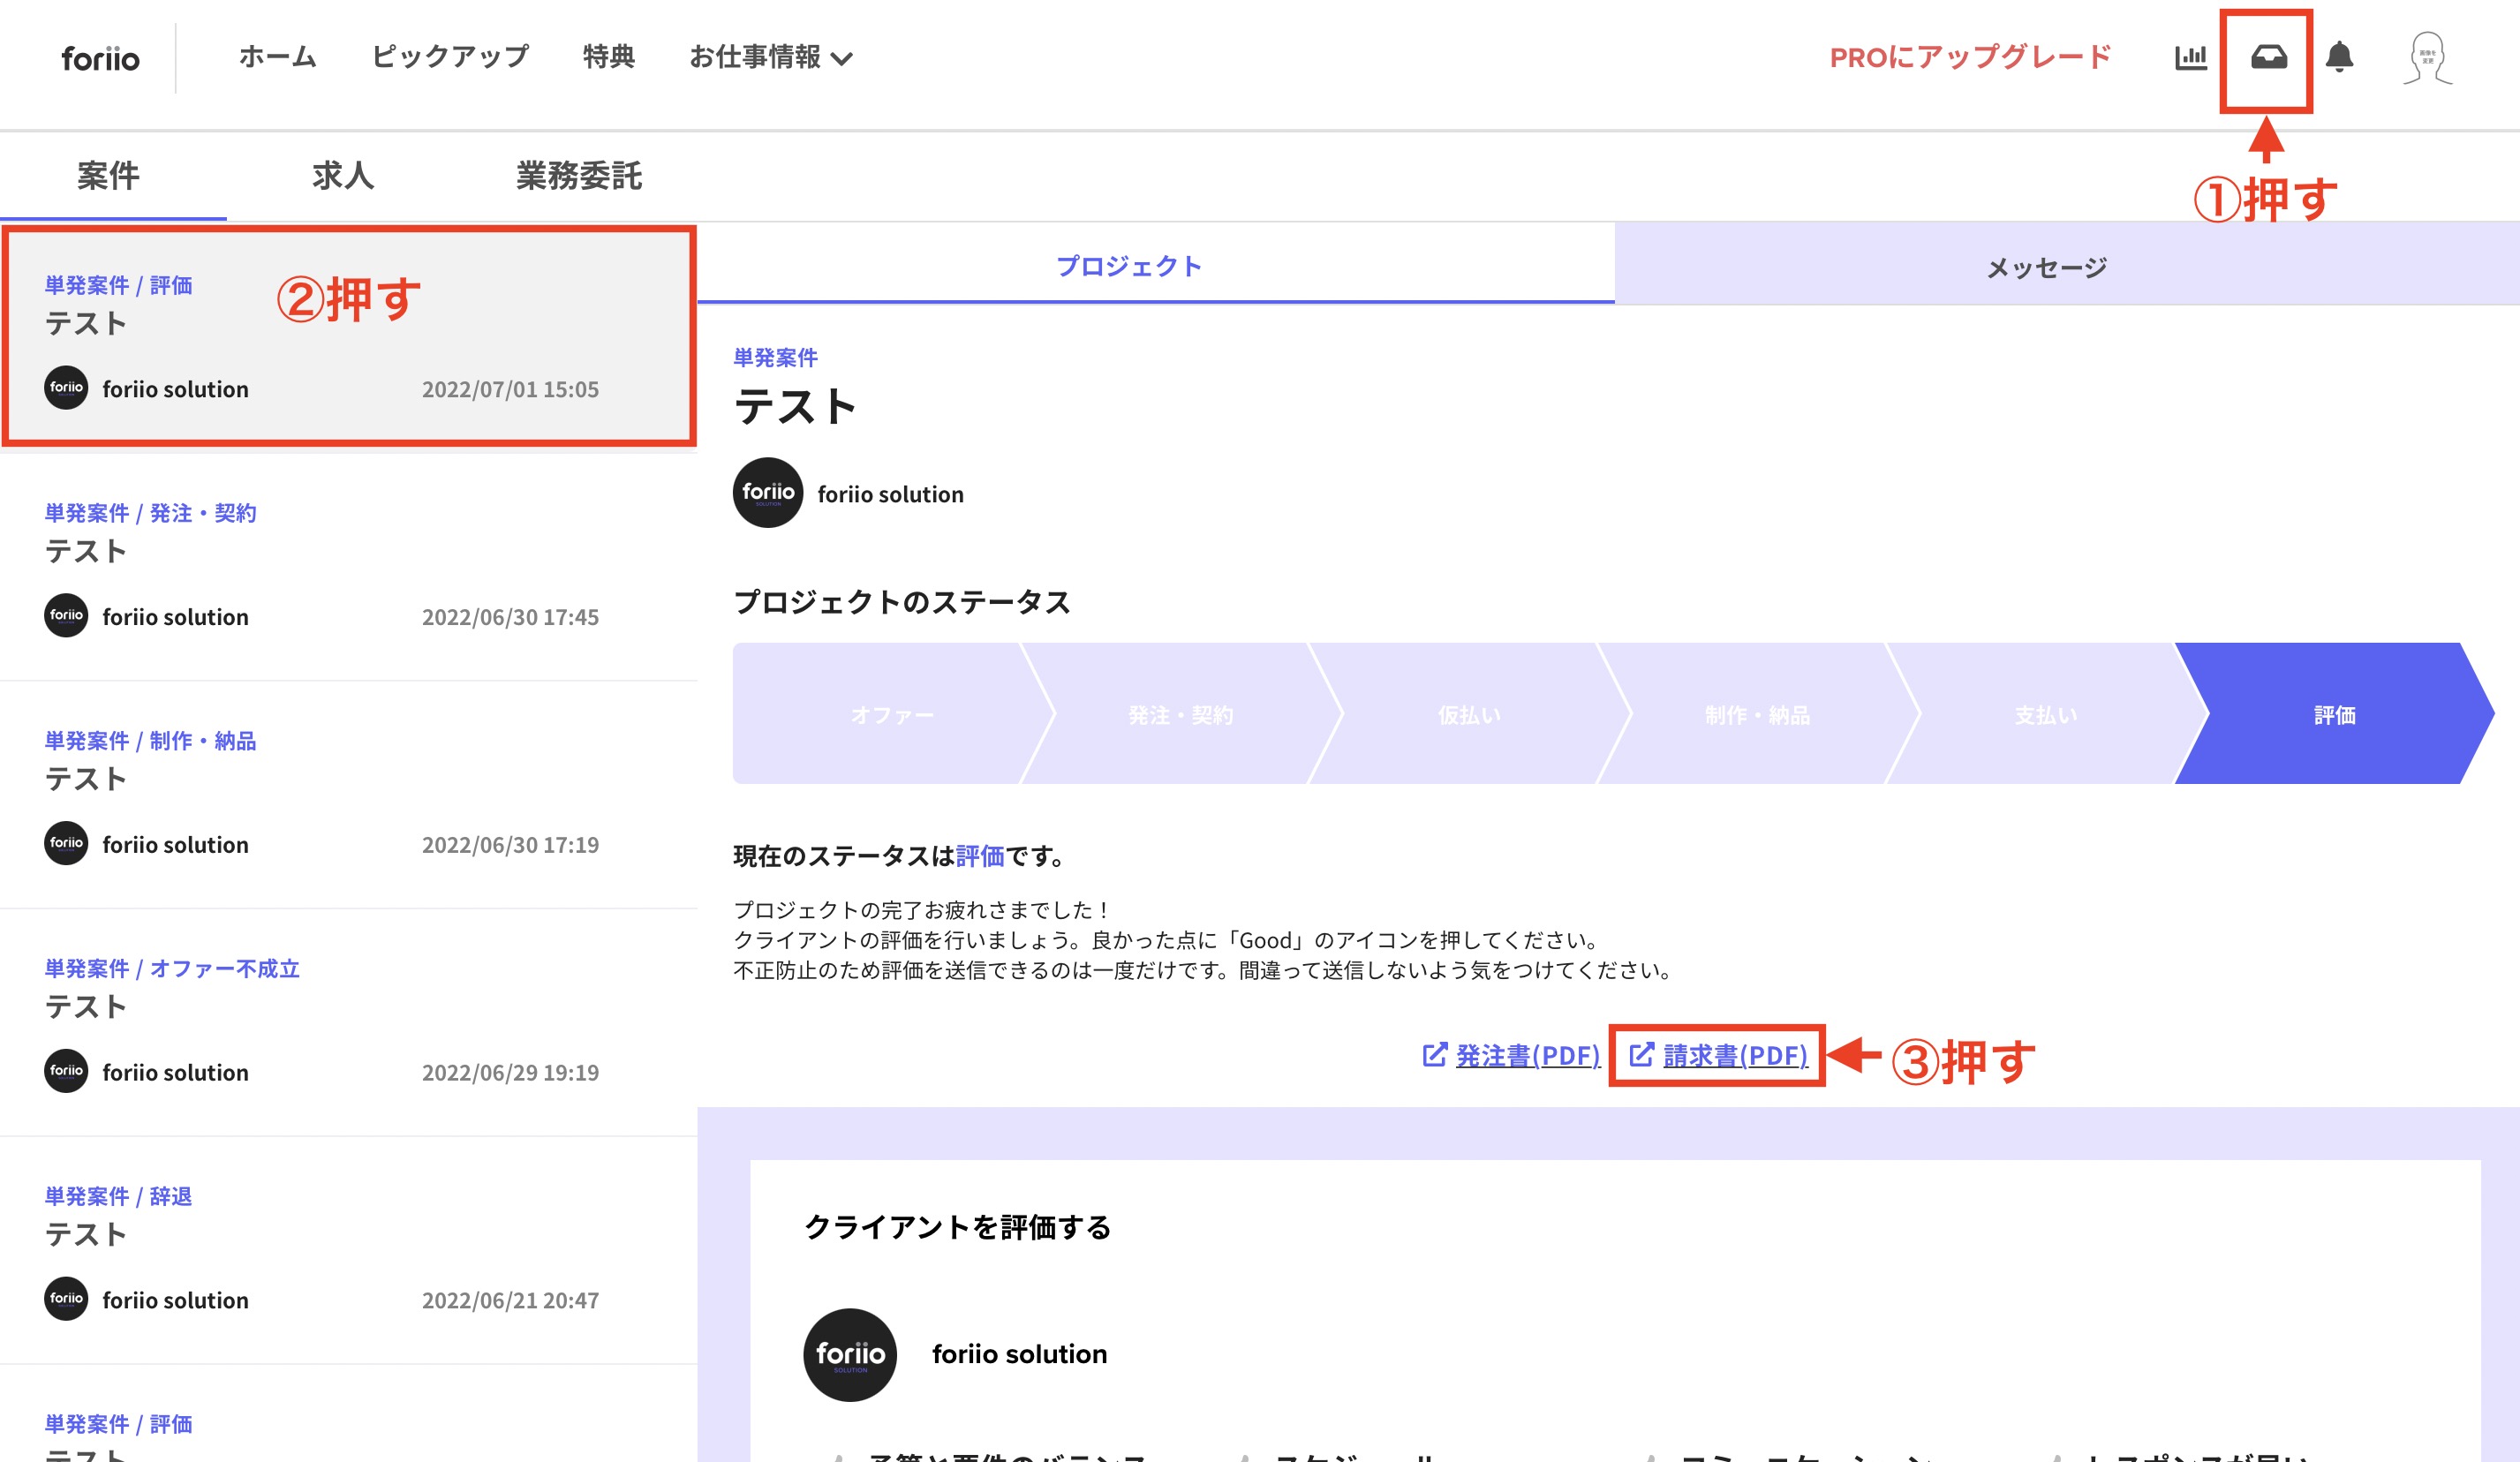Go to ホーム in top navigation
The width and height of the screenshot is (2520, 1462).
(x=277, y=57)
